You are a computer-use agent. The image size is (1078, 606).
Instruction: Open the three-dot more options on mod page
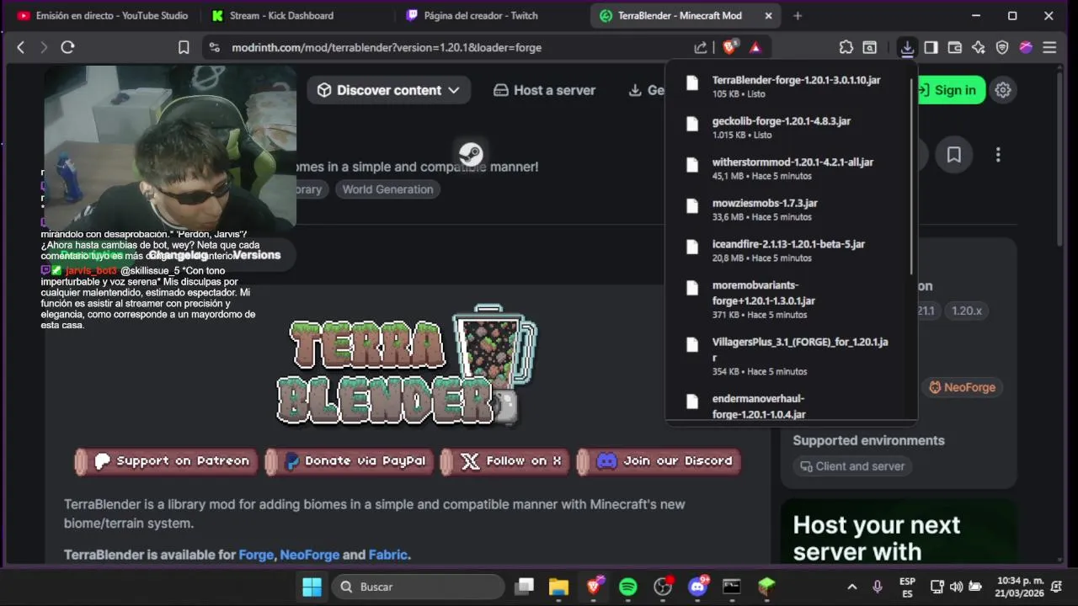click(998, 155)
